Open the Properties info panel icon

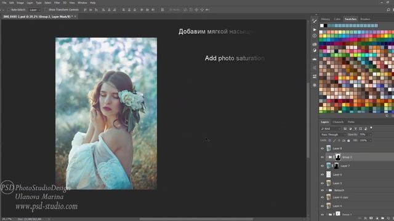(x=315, y=36)
